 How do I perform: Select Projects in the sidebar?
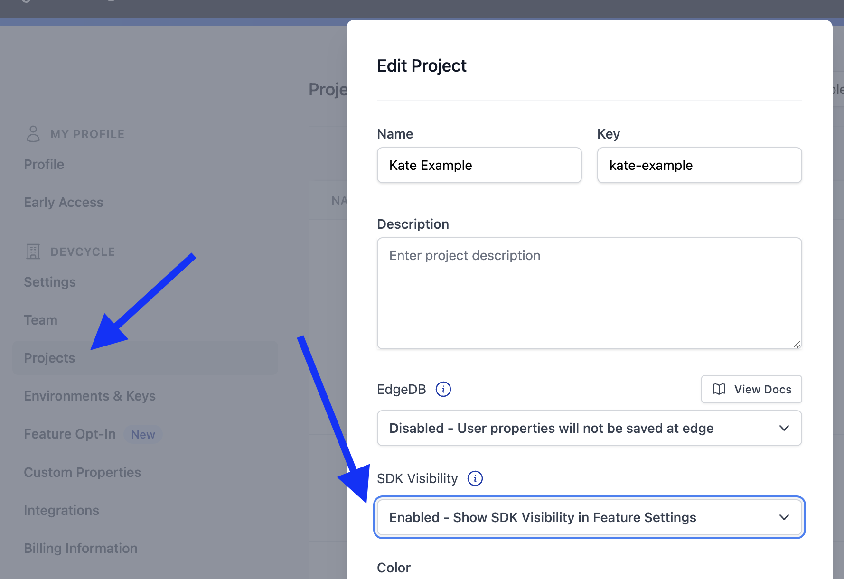click(49, 358)
